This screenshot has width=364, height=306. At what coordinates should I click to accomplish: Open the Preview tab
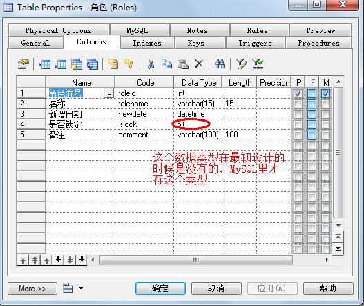[320, 30]
